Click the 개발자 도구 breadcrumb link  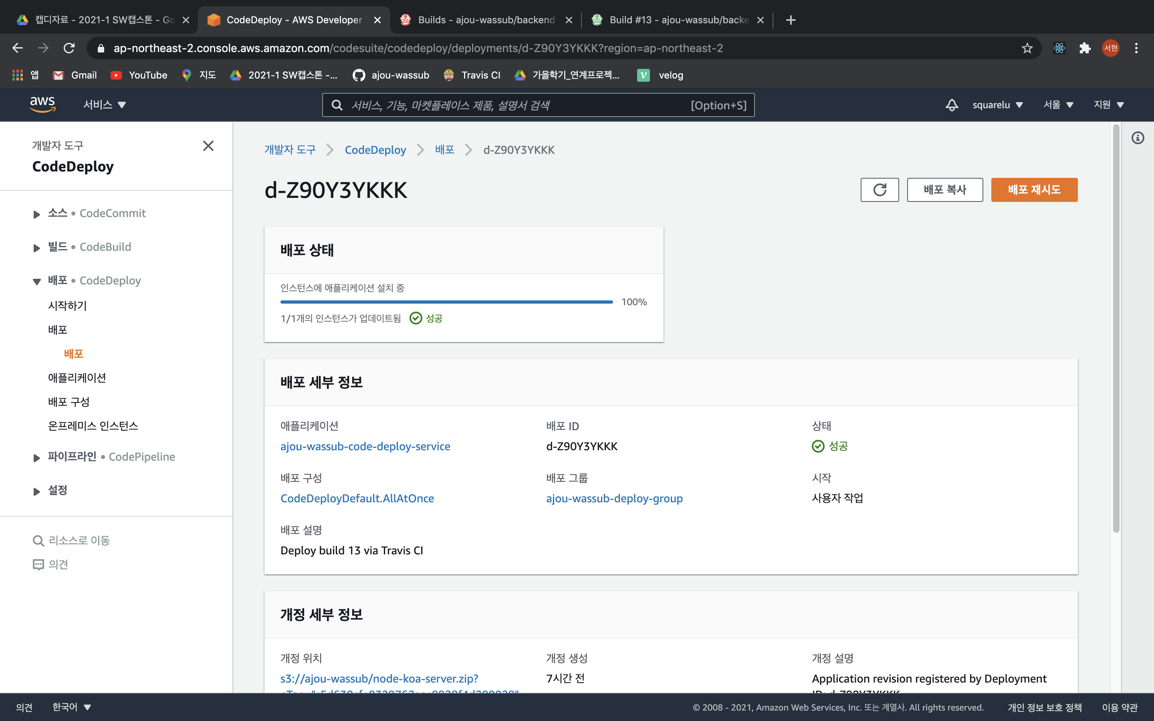coord(290,150)
